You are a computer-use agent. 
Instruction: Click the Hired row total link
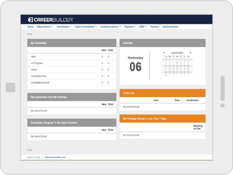click(x=108, y=70)
